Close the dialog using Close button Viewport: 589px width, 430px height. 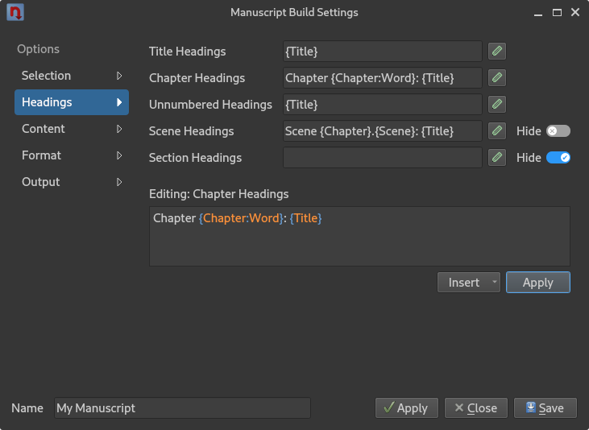(x=476, y=407)
